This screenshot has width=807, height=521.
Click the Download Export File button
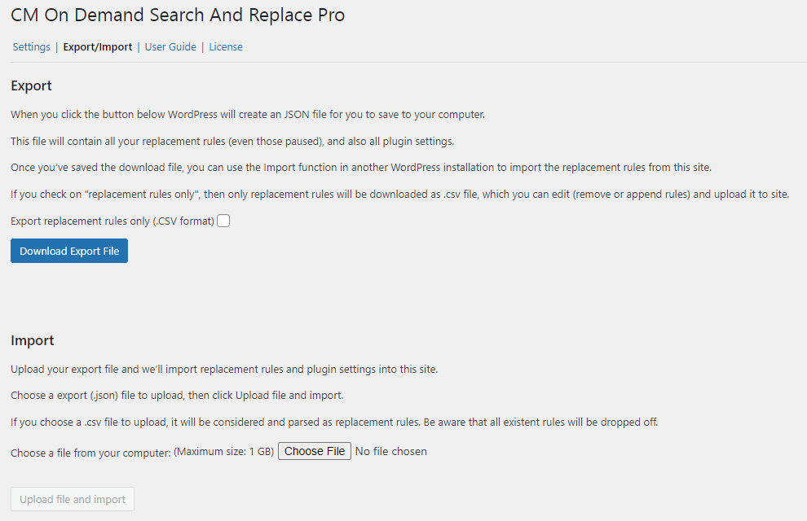tap(69, 251)
